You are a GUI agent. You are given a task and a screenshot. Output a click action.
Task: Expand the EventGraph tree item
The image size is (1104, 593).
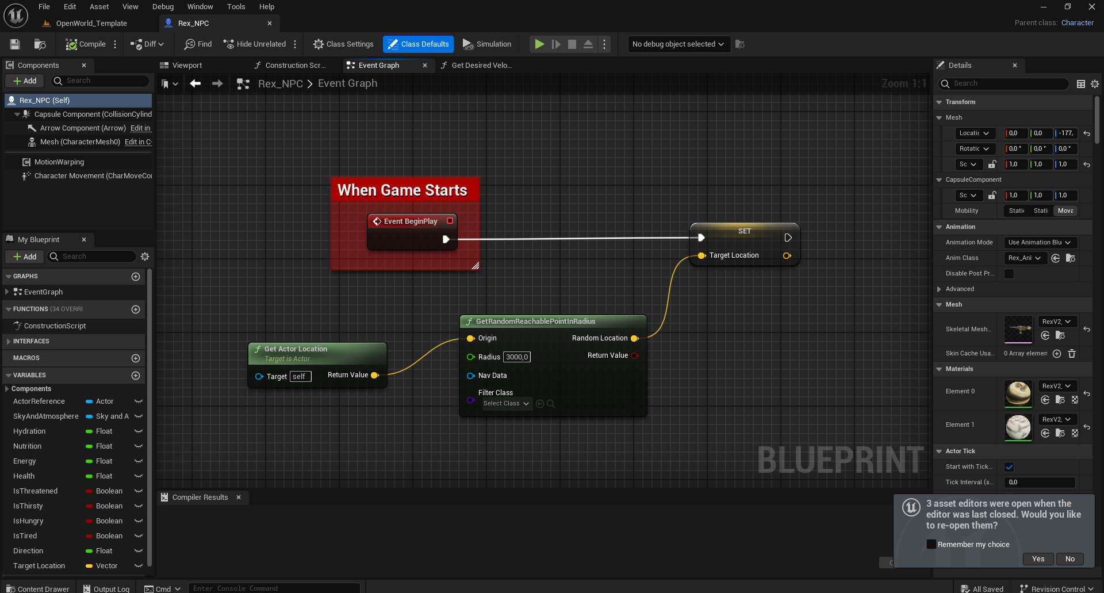[7, 292]
